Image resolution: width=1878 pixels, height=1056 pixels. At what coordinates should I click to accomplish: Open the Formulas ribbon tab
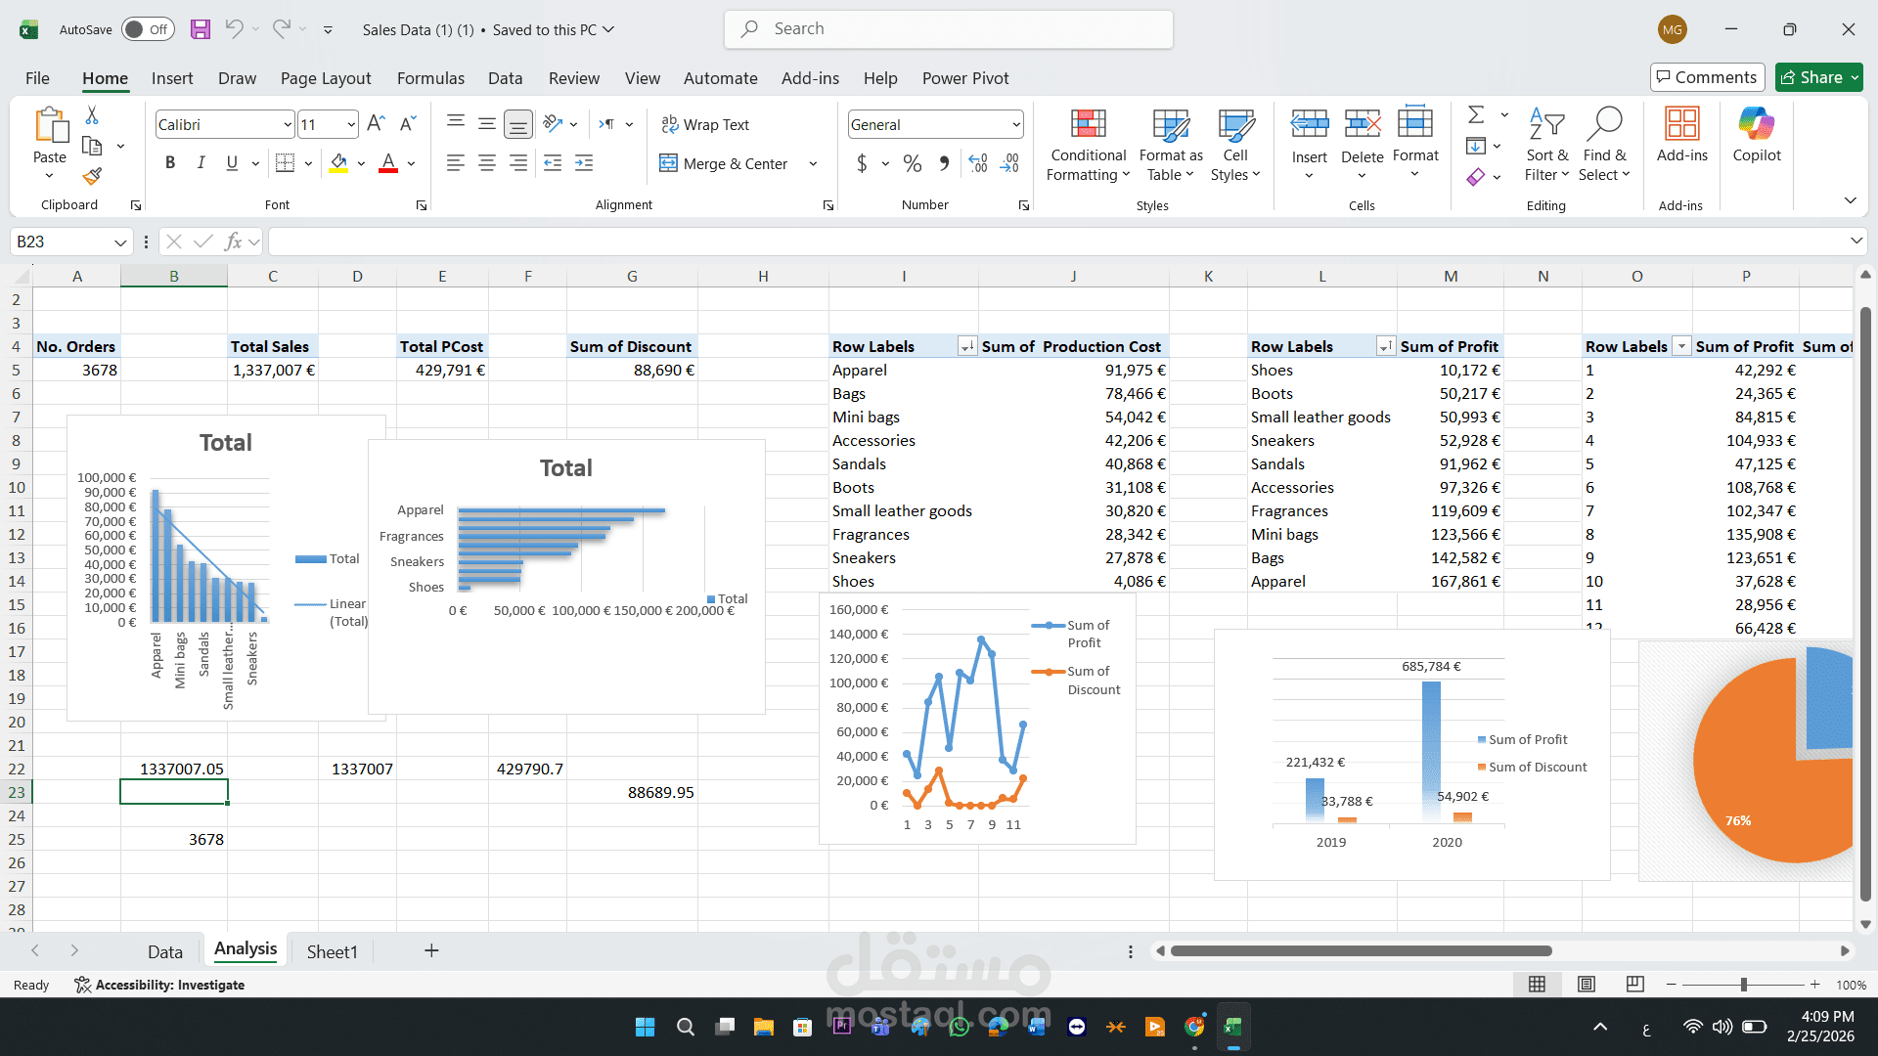[x=430, y=78]
